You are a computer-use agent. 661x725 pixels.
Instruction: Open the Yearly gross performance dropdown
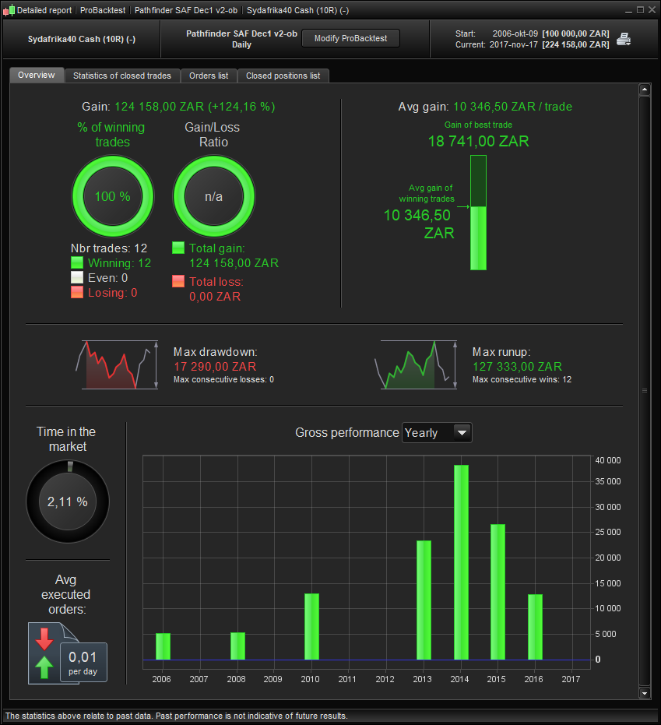click(x=437, y=433)
